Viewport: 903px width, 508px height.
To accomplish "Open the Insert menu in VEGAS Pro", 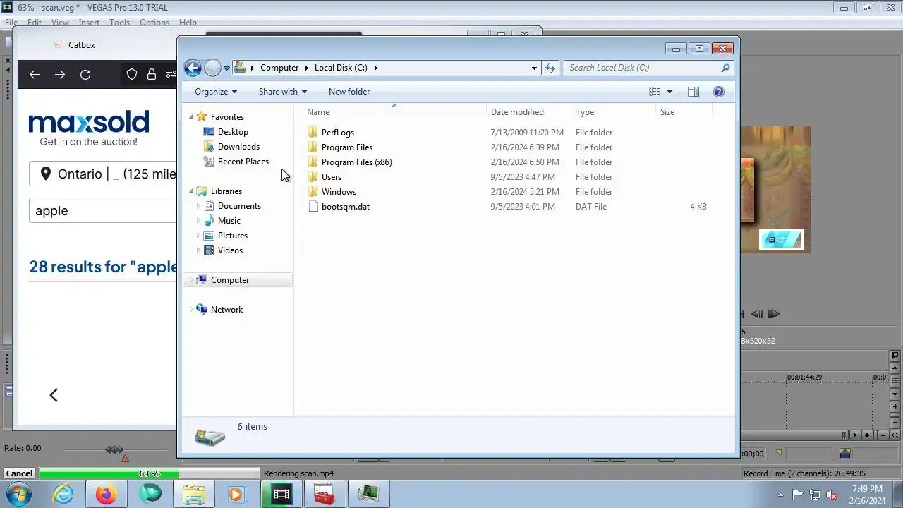I will pos(89,23).
